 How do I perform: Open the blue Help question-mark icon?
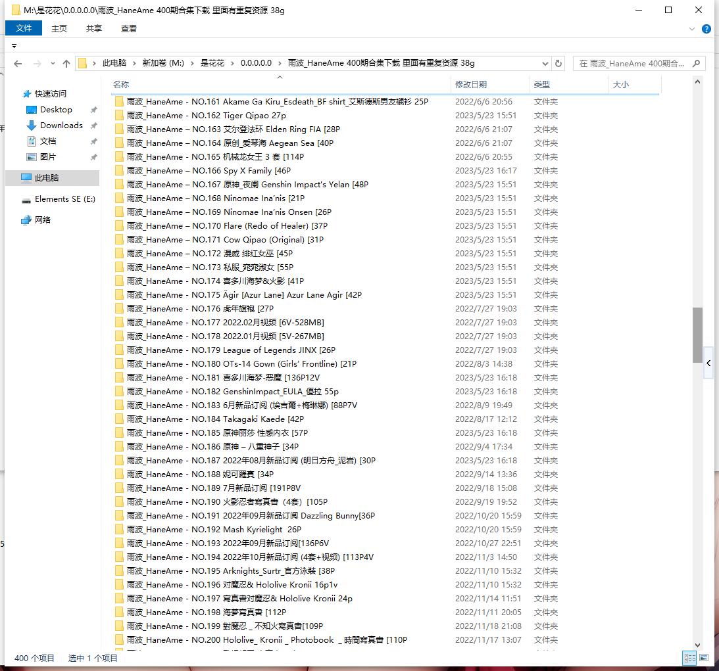click(x=706, y=29)
